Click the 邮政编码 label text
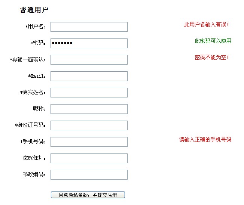244x205 pixels. [34, 175]
